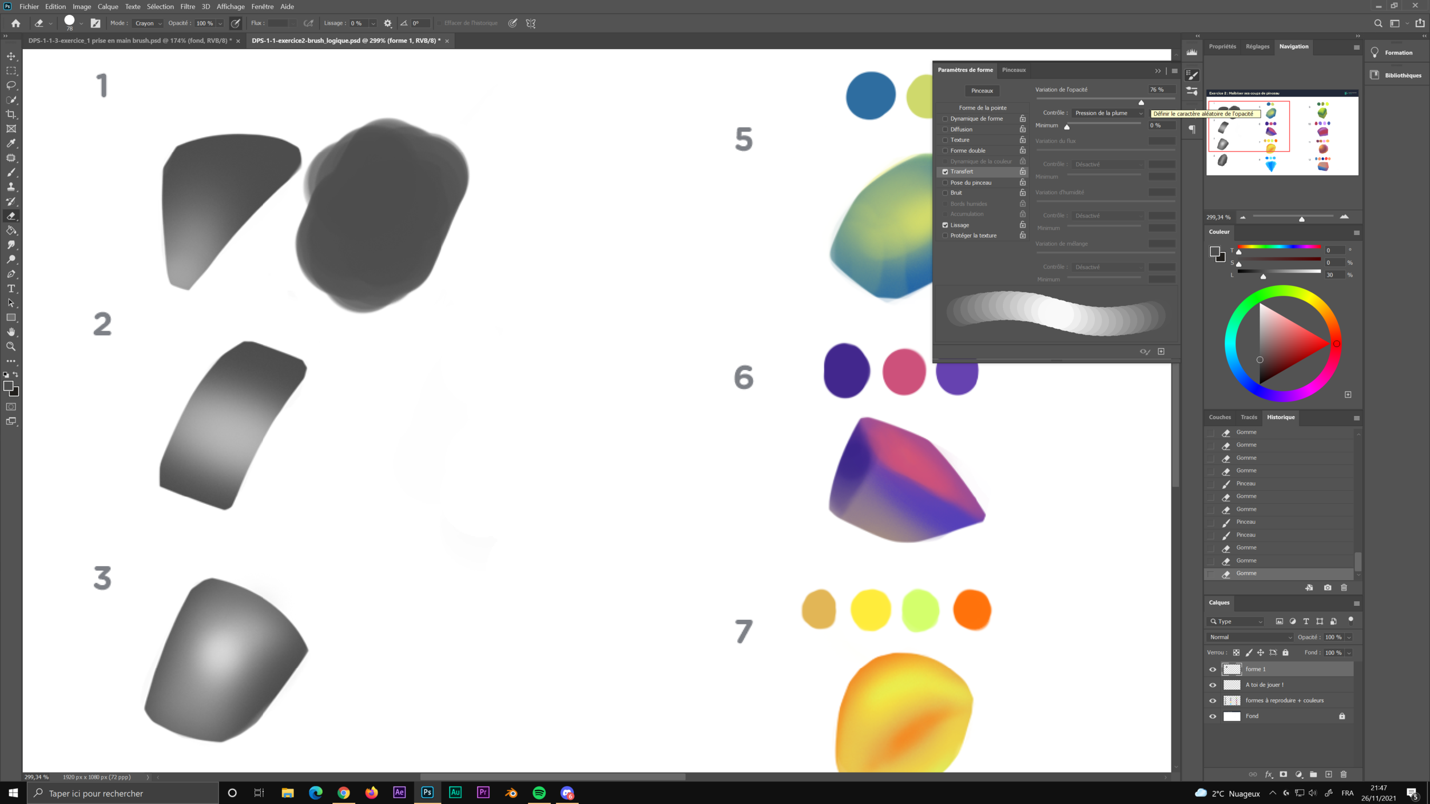Select the Clone Stamp tool
This screenshot has height=804, width=1430.
point(11,187)
